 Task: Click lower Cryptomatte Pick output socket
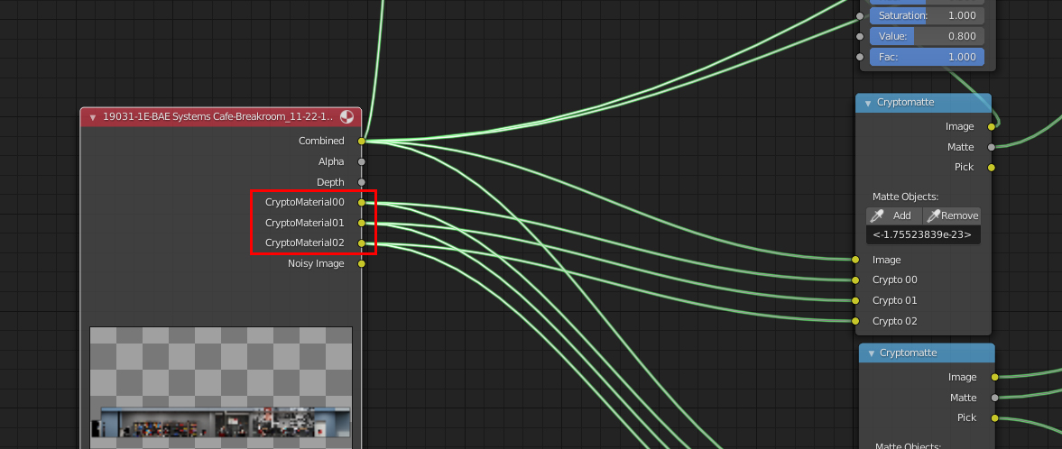[x=995, y=417]
